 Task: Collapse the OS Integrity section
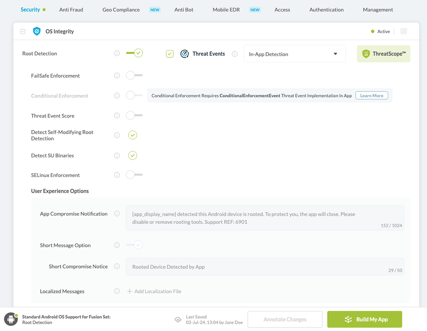point(23,32)
